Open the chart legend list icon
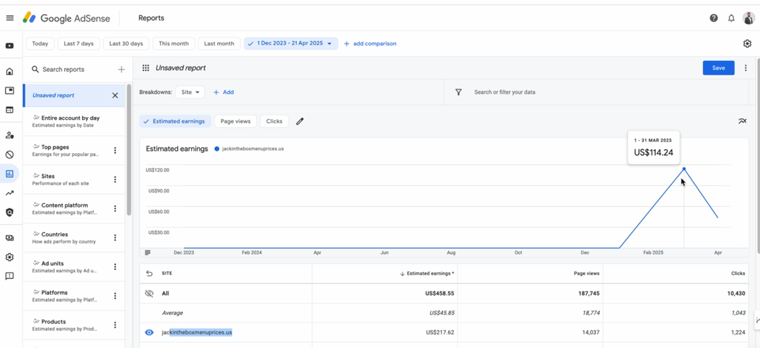This screenshot has width=760, height=348. tap(148, 252)
